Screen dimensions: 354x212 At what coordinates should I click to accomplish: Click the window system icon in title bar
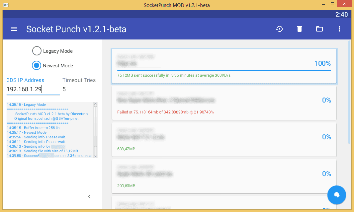[6, 5]
